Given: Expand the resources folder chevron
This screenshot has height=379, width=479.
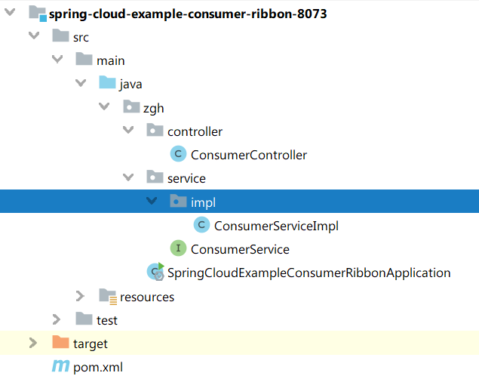Looking at the screenshot, I should pyautogui.click(x=80, y=296).
